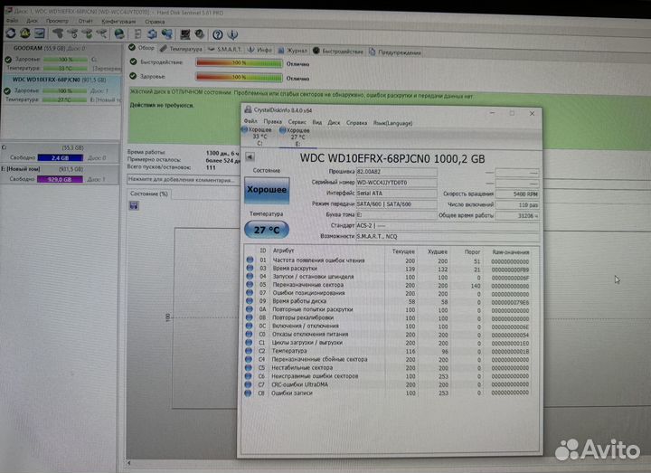Click the globe icon in Hard Disk Sentinel toolbar
Viewport: 651px width, 473px height.
pyautogui.click(x=119, y=33)
